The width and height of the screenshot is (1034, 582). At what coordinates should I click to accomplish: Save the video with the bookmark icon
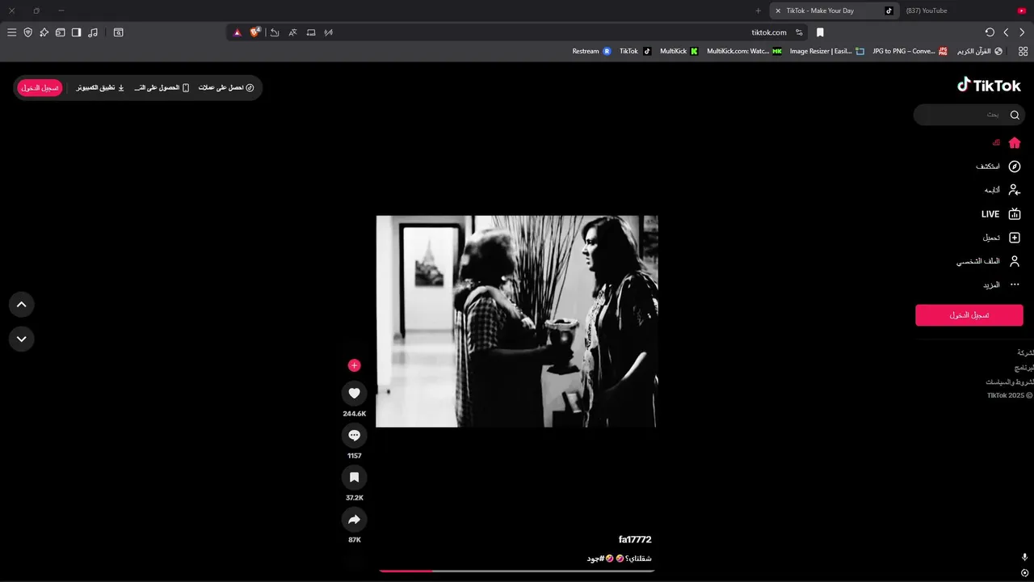354,478
